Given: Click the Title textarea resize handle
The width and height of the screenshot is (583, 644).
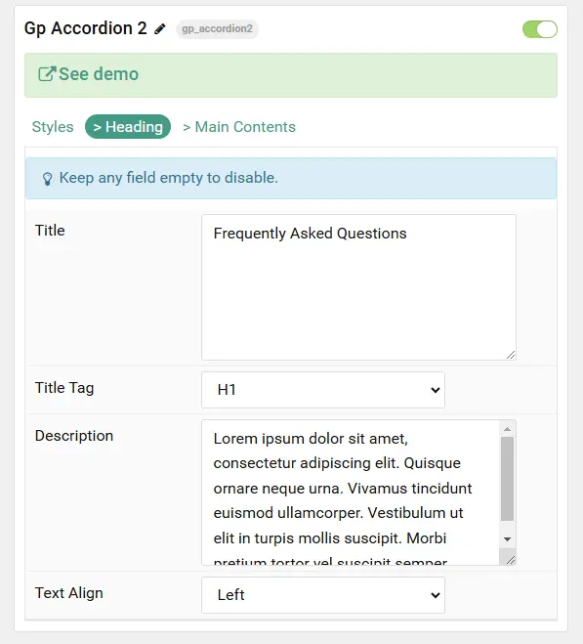Looking at the screenshot, I should point(511,355).
